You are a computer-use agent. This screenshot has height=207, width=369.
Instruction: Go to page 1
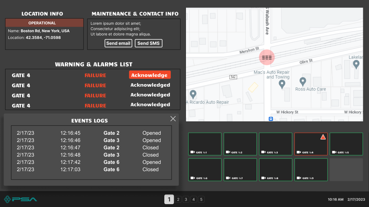(169, 199)
